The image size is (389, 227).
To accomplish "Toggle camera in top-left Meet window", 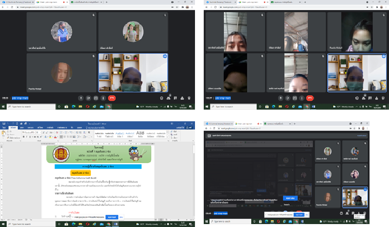I will [x=88, y=97].
